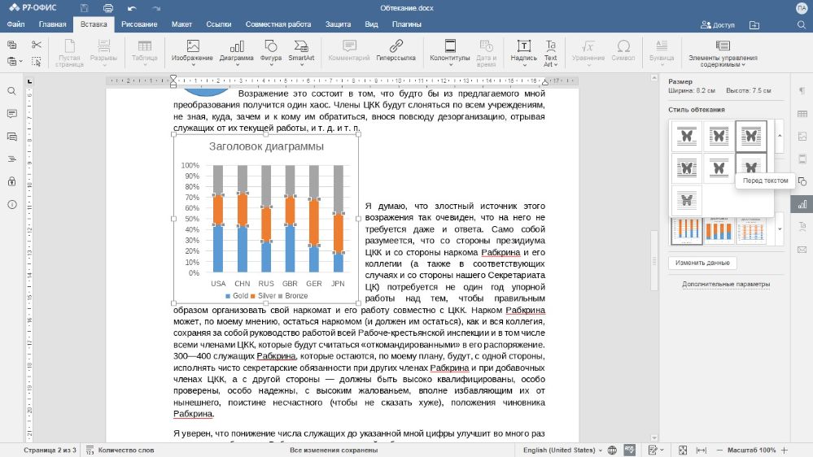Screen dimensions: 813x457
Task: Open table settings in right sidebar
Action: click(802, 113)
